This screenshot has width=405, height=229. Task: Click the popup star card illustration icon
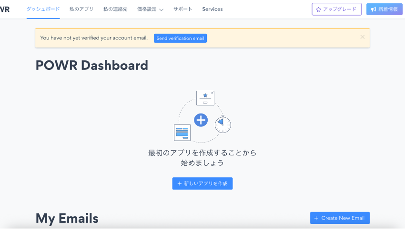[205, 98]
